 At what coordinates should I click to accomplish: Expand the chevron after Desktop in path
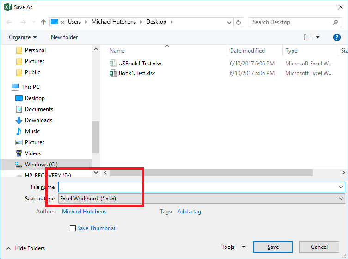tap(171, 22)
